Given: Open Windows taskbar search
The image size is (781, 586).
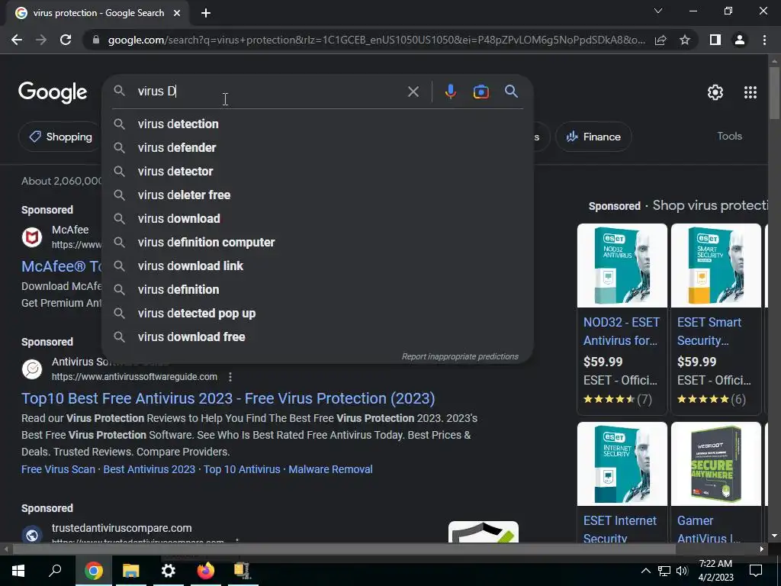Looking at the screenshot, I should [x=55, y=571].
